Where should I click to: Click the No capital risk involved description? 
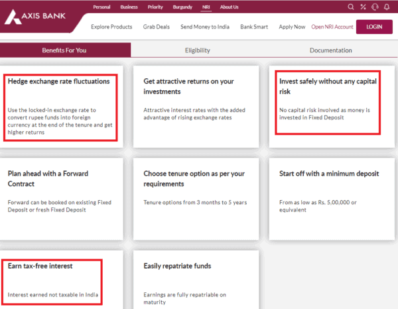[x=324, y=113]
